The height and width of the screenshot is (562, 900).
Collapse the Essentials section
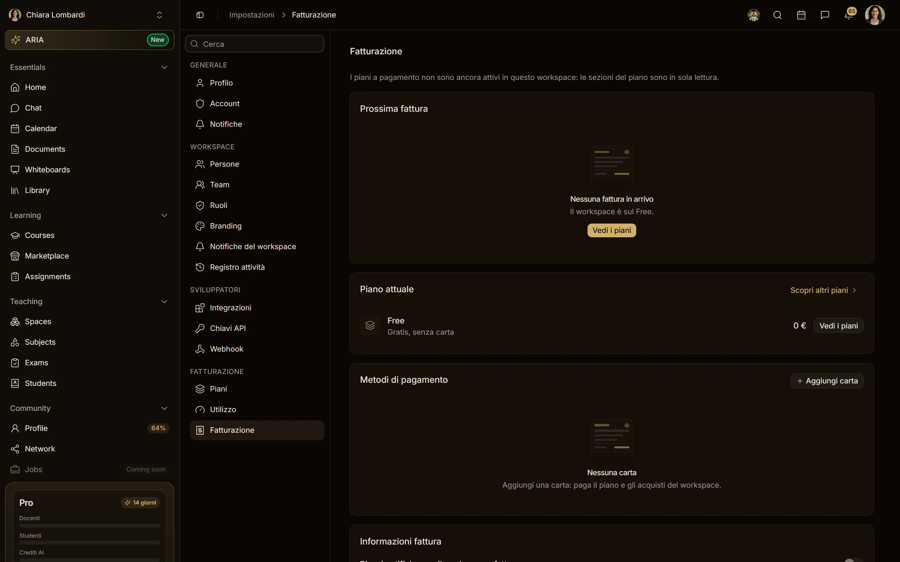pos(164,67)
